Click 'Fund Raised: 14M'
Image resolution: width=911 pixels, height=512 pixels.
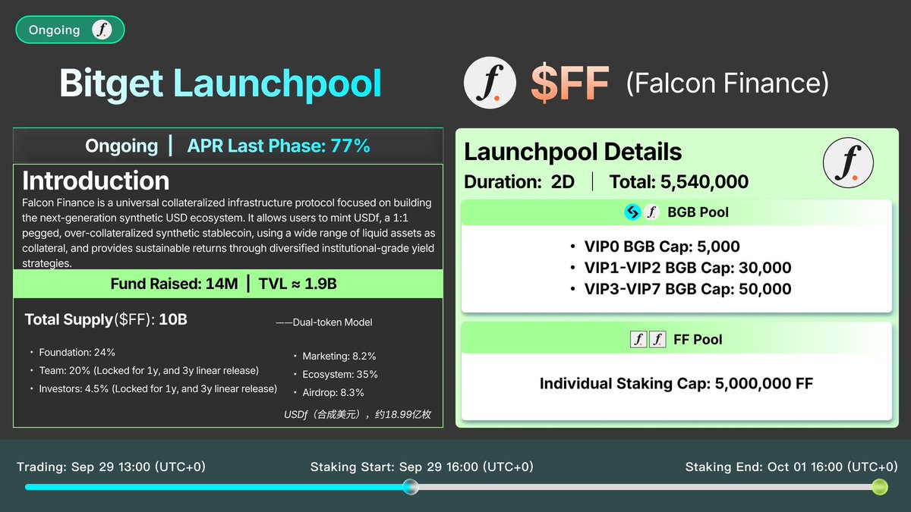point(174,284)
